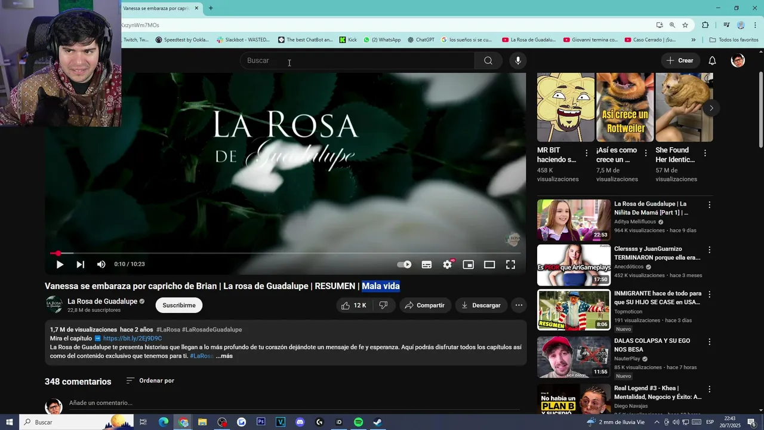Open Real Legend #3 Khea video title

click(658, 392)
